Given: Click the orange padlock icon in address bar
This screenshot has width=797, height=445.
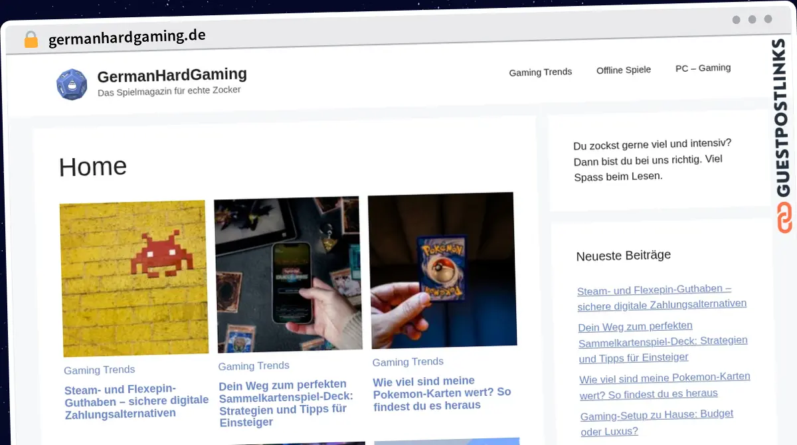Looking at the screenshot, I should click(x=31, y=40).
